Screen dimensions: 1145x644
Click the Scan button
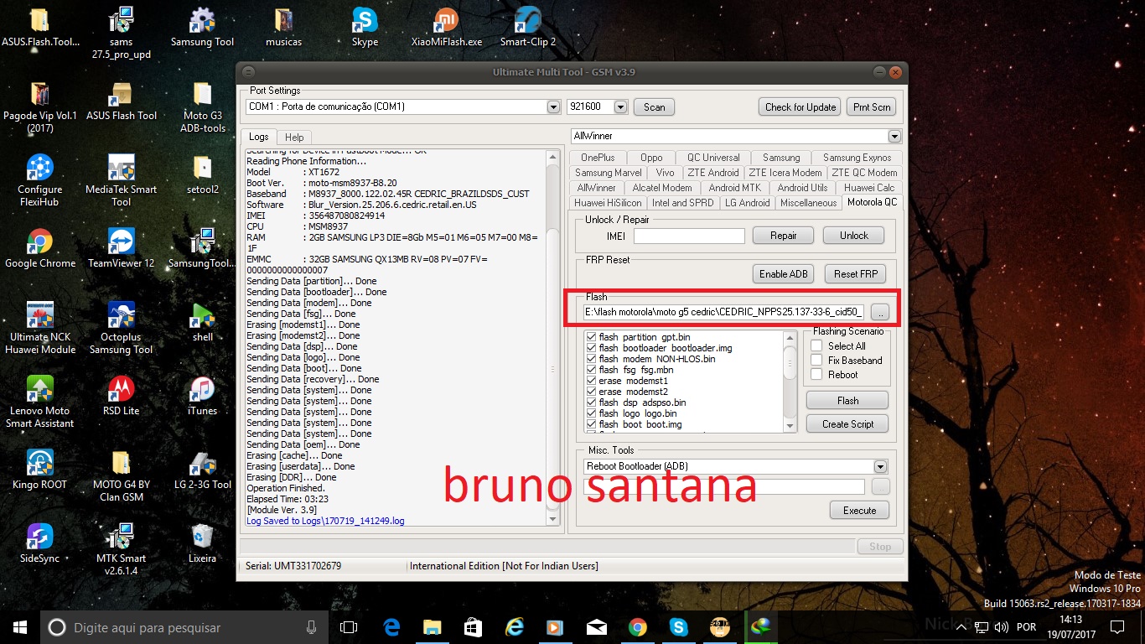pos(655,107)
